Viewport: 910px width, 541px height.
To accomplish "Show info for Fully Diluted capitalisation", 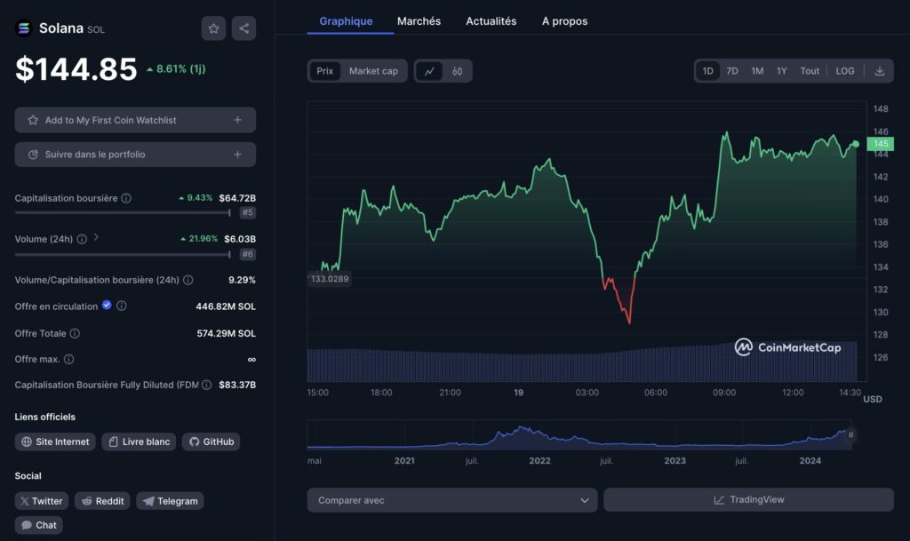I will click(x=206, y=385).
